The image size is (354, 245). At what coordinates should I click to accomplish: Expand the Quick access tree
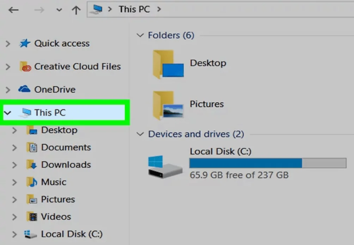tap(8, 43)
